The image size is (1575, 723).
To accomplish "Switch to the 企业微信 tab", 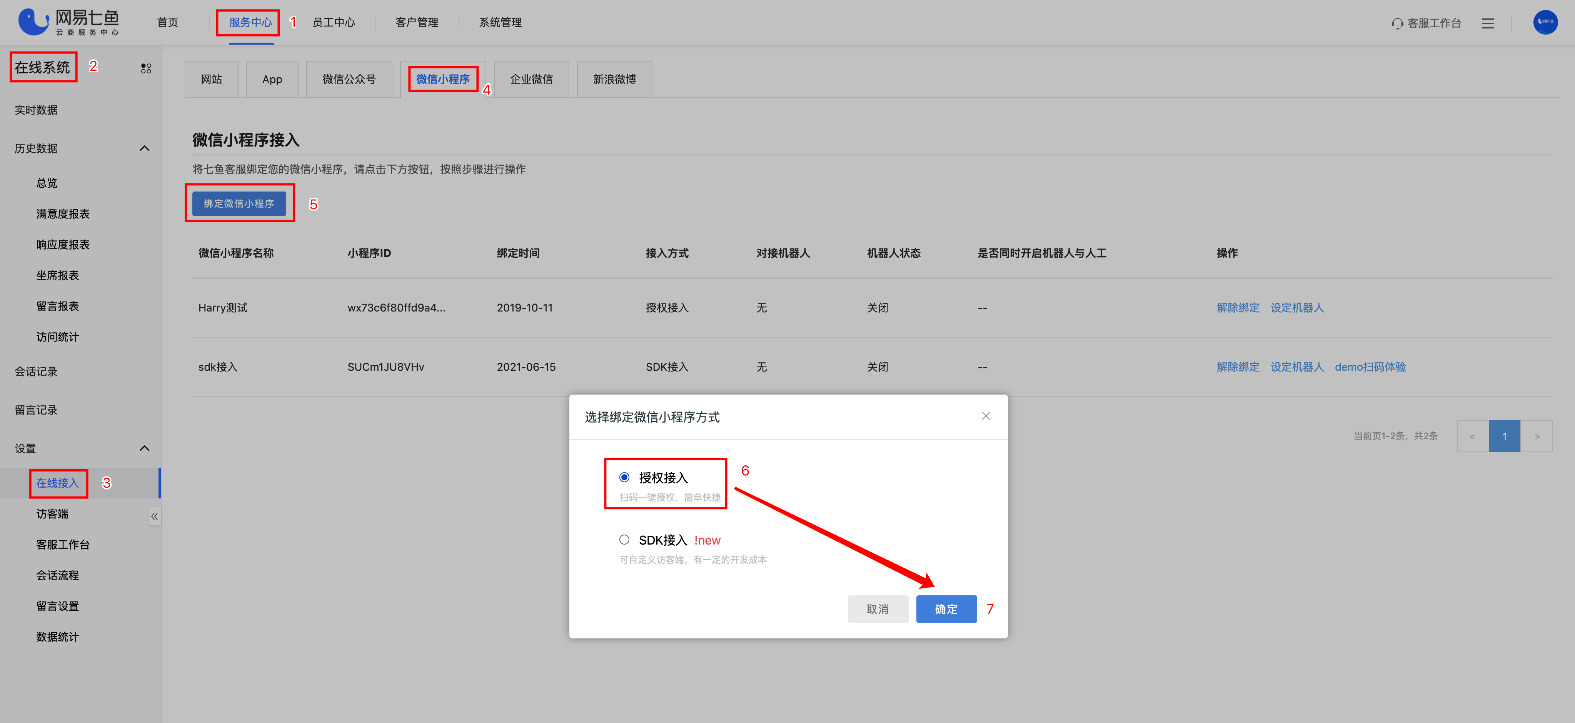I will click(531, 80).
